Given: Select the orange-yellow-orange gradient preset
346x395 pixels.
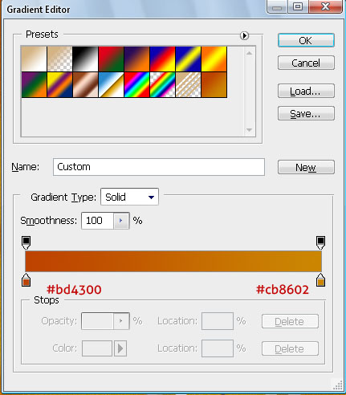Looking at the screenshot, I should pos(214,59).
